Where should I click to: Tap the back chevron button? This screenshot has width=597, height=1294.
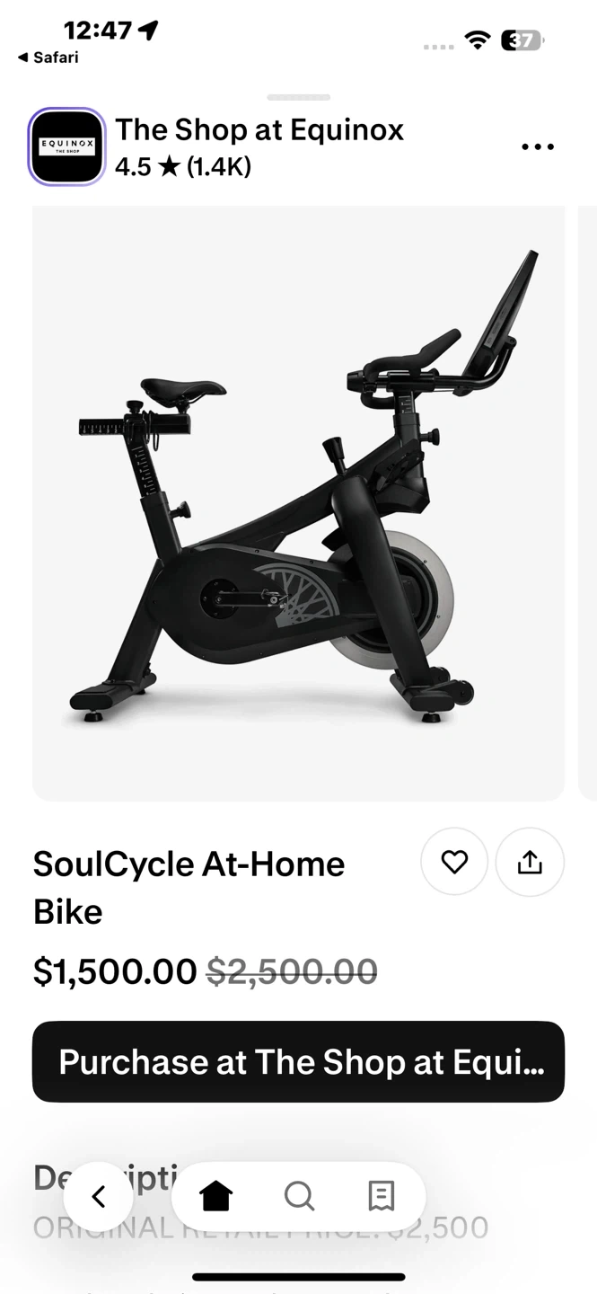click(x=99, y=1197)
